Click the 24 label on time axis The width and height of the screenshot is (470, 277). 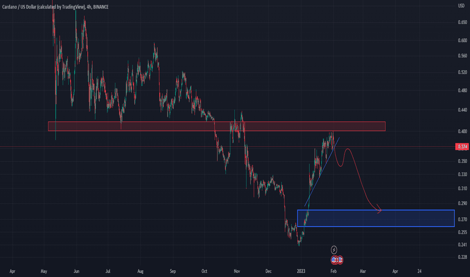[x=420, y=271]
